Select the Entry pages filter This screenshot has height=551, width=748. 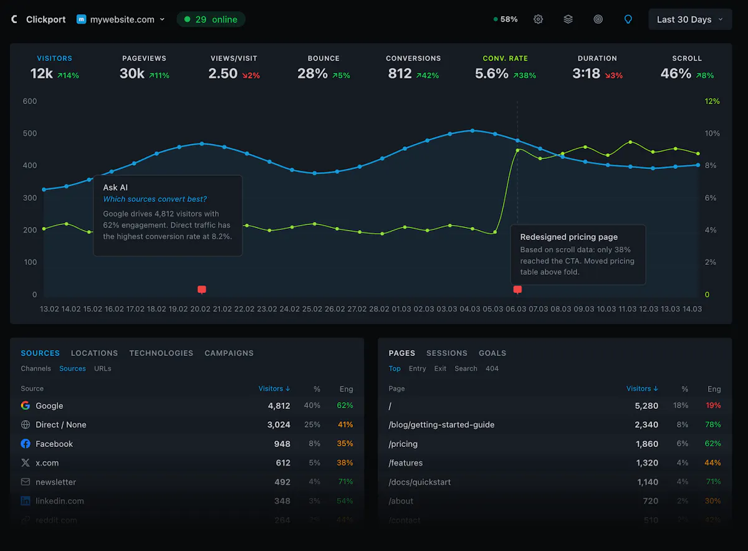[x=418, y=368]
